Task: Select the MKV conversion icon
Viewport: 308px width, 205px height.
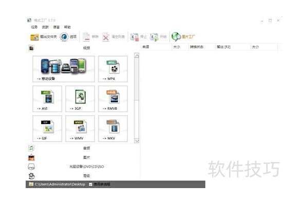Action: tap(112, 128)
